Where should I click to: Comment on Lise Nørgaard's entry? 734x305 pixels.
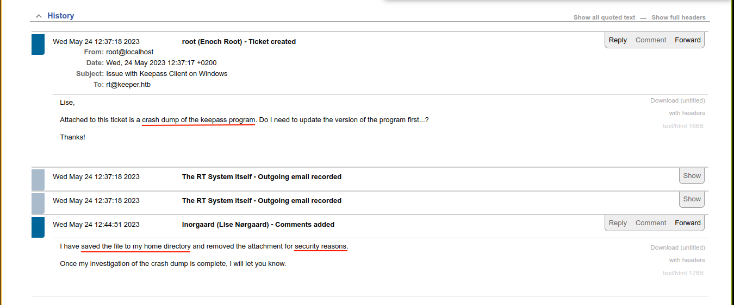tap(650, 223)
